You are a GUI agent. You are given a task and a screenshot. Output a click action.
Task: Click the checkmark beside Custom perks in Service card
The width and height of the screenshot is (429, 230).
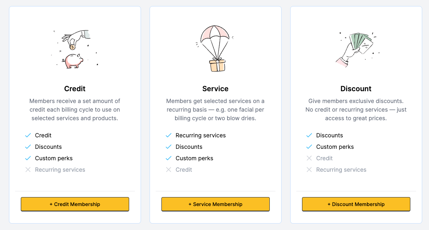pos(169,158)
